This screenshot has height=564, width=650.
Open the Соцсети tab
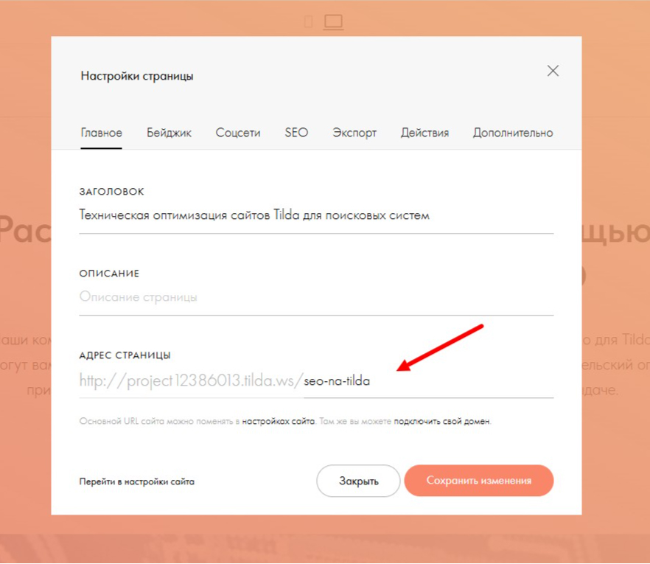[x=238, y=133]
